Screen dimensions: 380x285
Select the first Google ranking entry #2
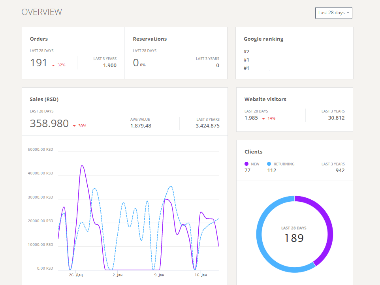click(246, 52)
